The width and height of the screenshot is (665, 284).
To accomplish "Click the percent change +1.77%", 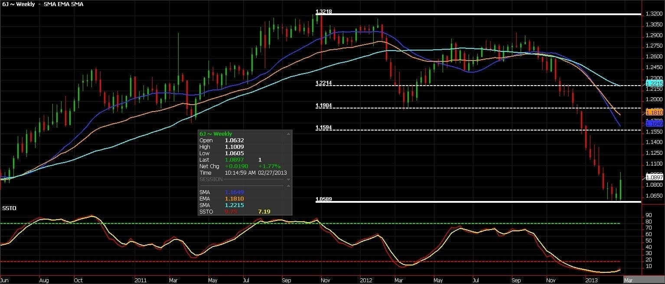I will (270, 166).
